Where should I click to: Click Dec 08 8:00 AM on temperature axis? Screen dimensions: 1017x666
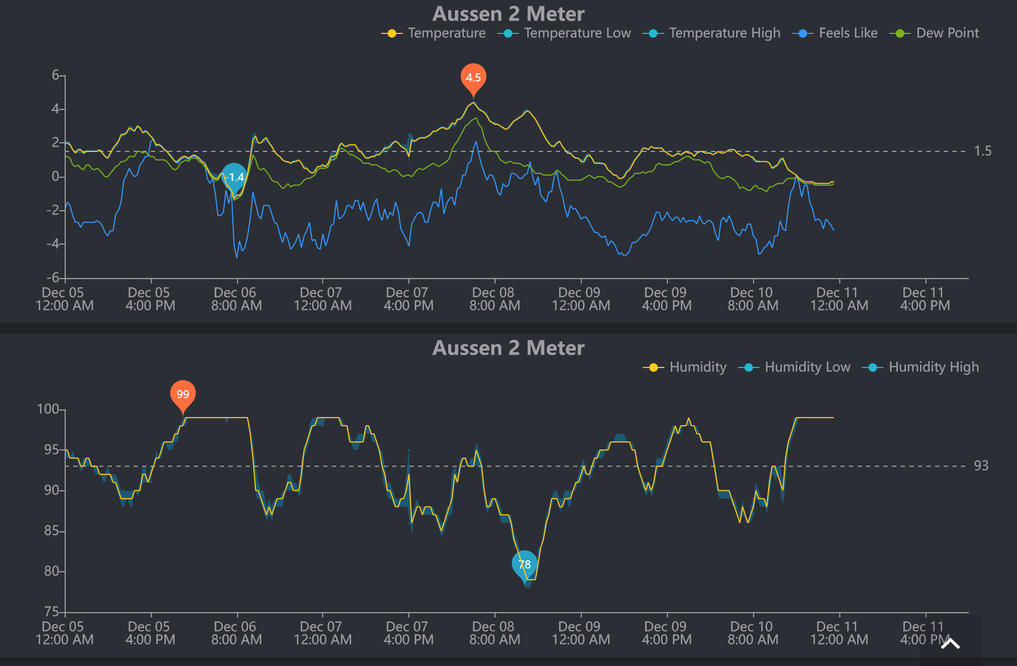(495, 299)
